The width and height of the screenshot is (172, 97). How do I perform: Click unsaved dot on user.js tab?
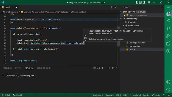click(16, 7)
